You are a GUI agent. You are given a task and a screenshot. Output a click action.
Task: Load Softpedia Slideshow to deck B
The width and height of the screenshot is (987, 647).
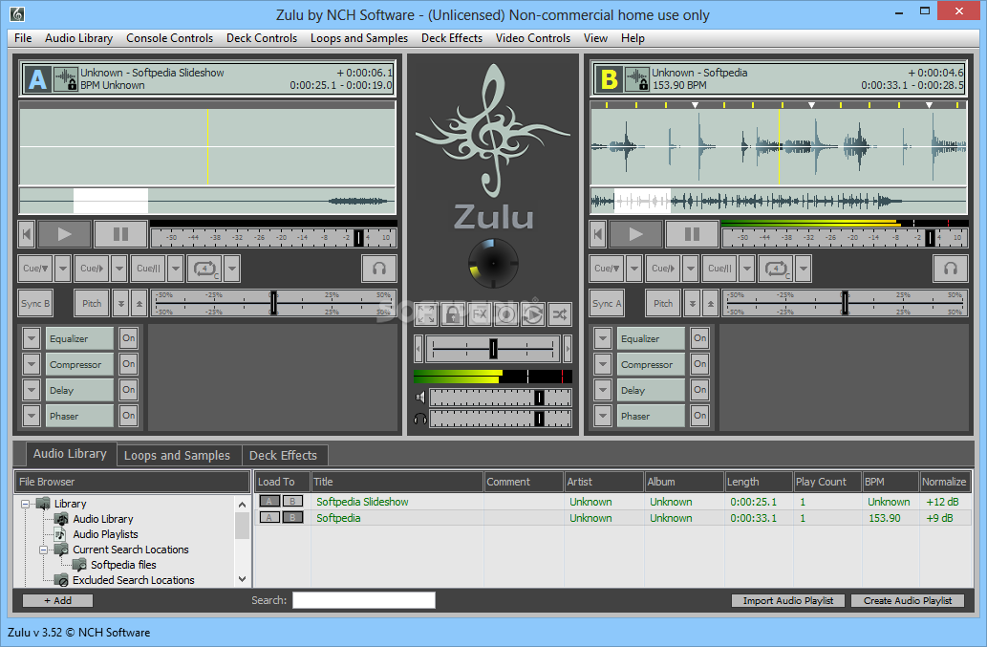tap(292, 502)
